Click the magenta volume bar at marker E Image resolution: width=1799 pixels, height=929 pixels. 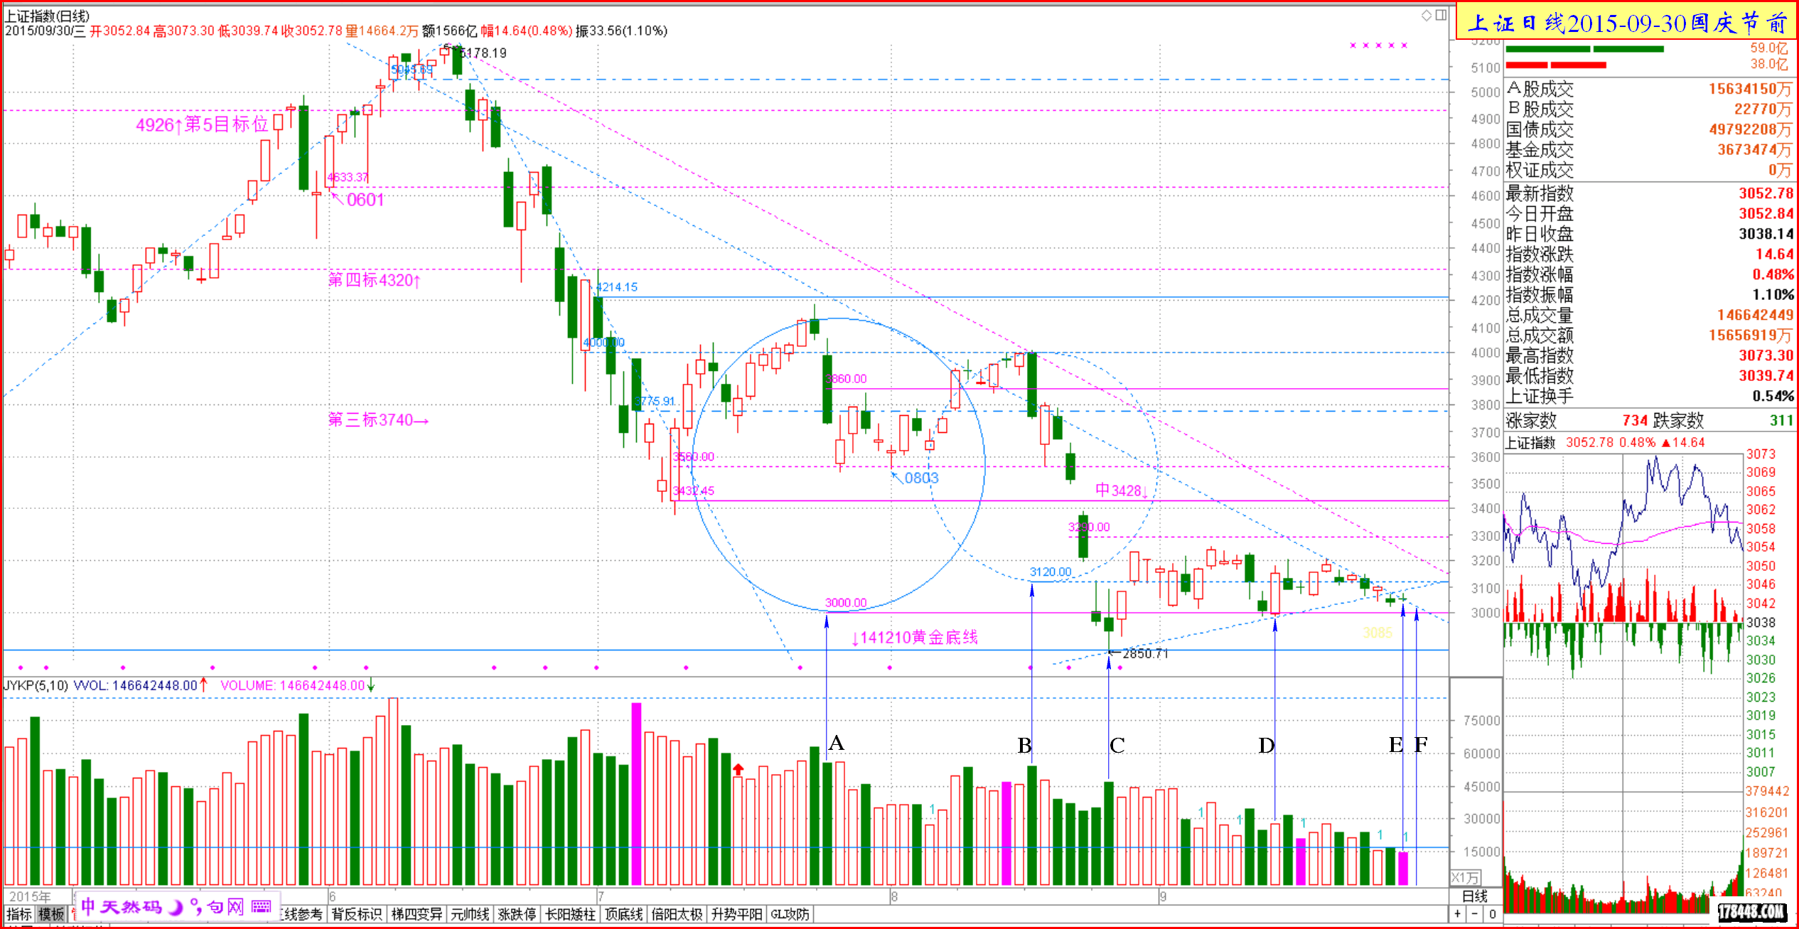(x=1403, y=868)
